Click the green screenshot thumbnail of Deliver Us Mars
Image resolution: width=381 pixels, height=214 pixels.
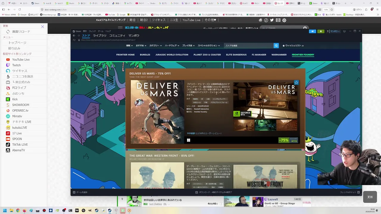point(265,125)
